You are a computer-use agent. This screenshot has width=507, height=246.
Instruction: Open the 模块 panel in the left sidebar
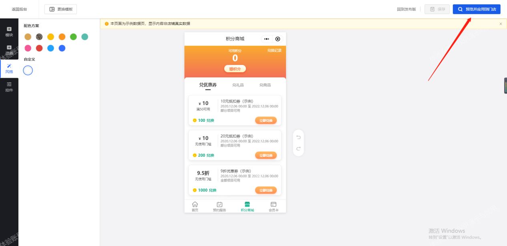[x=9, y=31]
